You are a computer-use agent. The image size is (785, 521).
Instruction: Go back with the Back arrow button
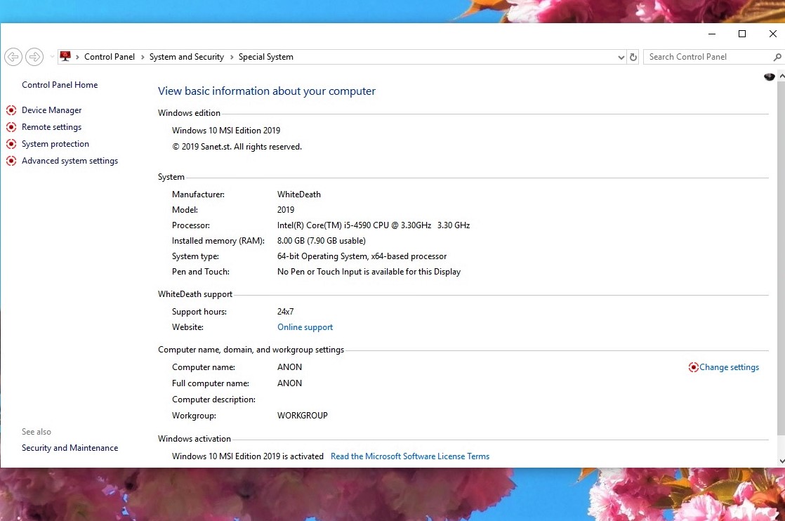(13, 57)
